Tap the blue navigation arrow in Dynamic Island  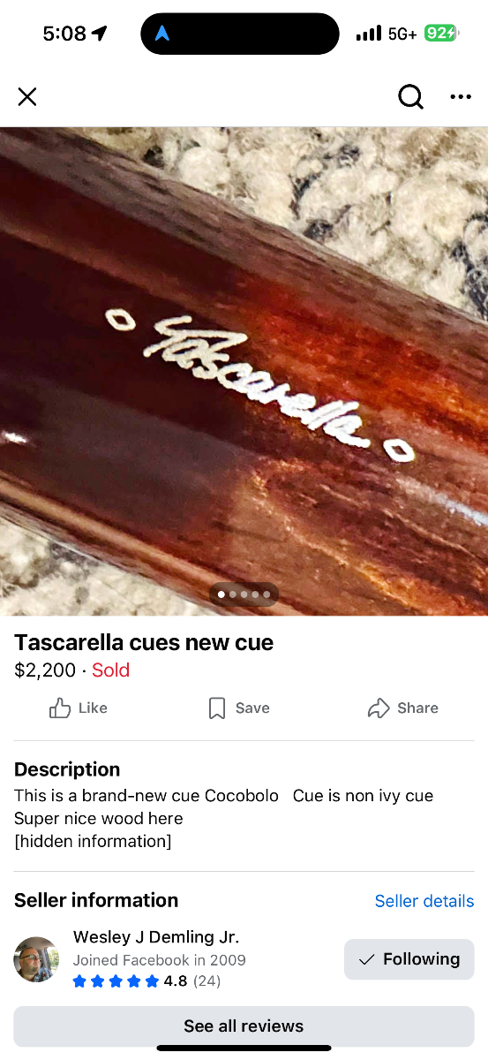click(162, 34)
